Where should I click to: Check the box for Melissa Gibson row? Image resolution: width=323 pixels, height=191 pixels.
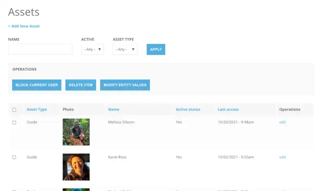[x=14, y=122]
